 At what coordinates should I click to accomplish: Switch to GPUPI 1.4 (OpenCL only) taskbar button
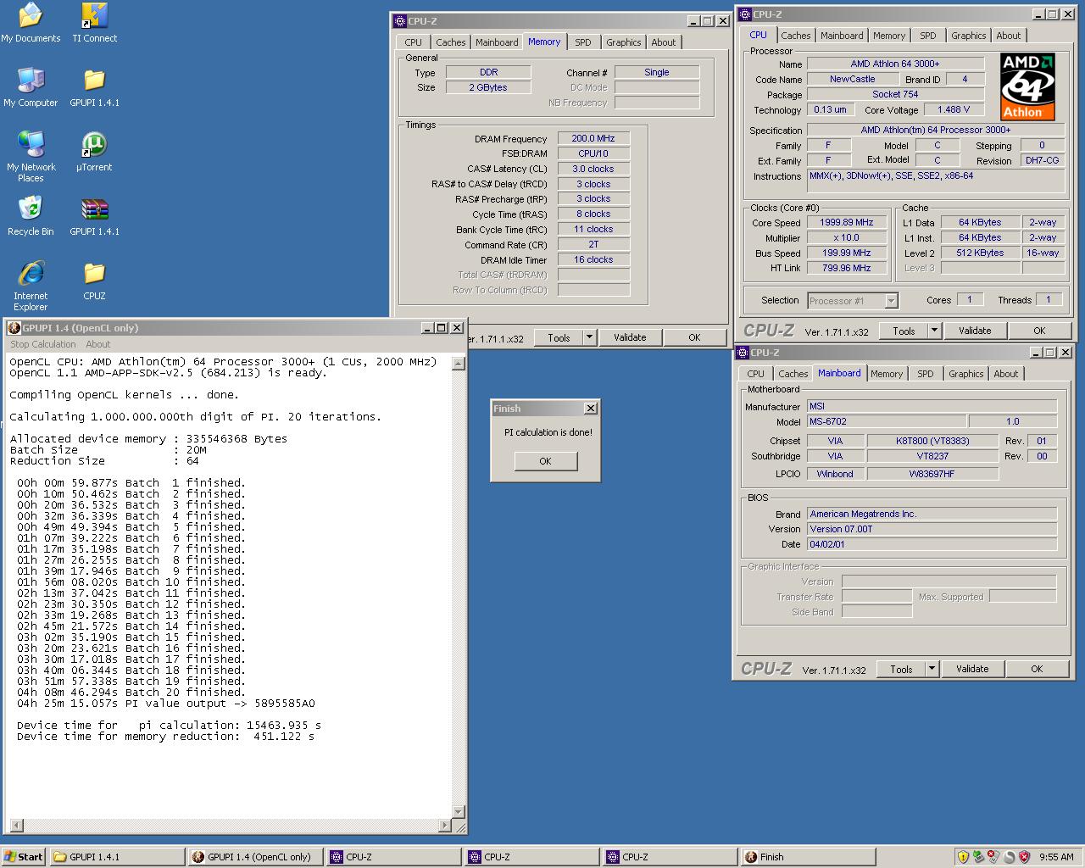point(255,857)
